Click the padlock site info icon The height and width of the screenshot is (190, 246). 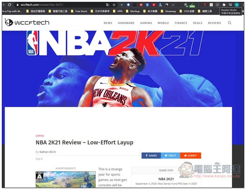coord(18,5)
